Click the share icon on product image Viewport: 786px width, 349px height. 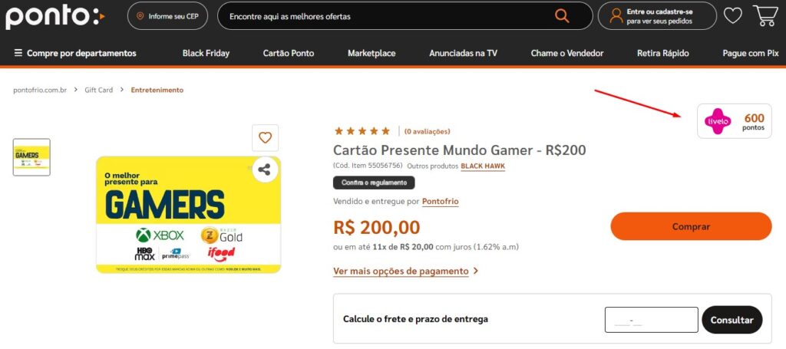265,170
